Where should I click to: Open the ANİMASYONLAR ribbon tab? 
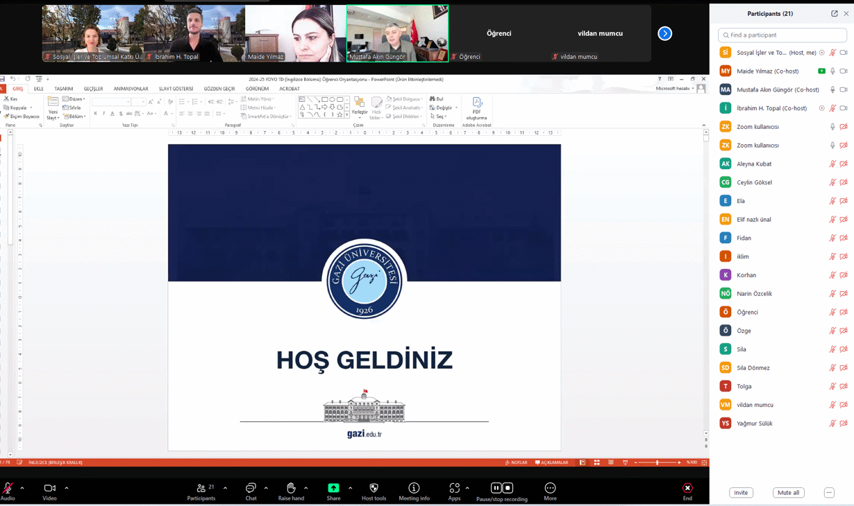click(x=131, y=89)
